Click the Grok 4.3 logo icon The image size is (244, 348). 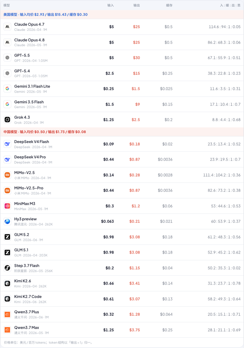(7, 120)
